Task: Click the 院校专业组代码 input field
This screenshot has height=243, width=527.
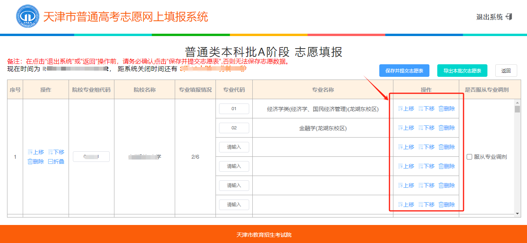Action: (91, 157)
